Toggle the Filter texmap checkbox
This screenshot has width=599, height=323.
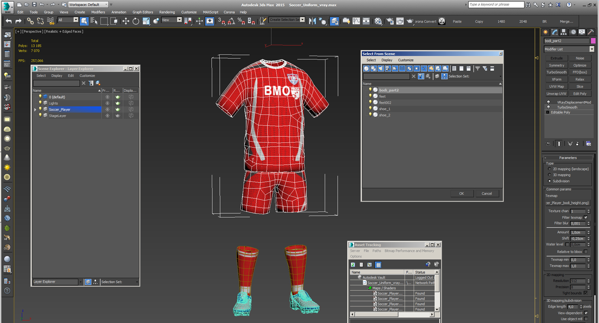point(586,217)
